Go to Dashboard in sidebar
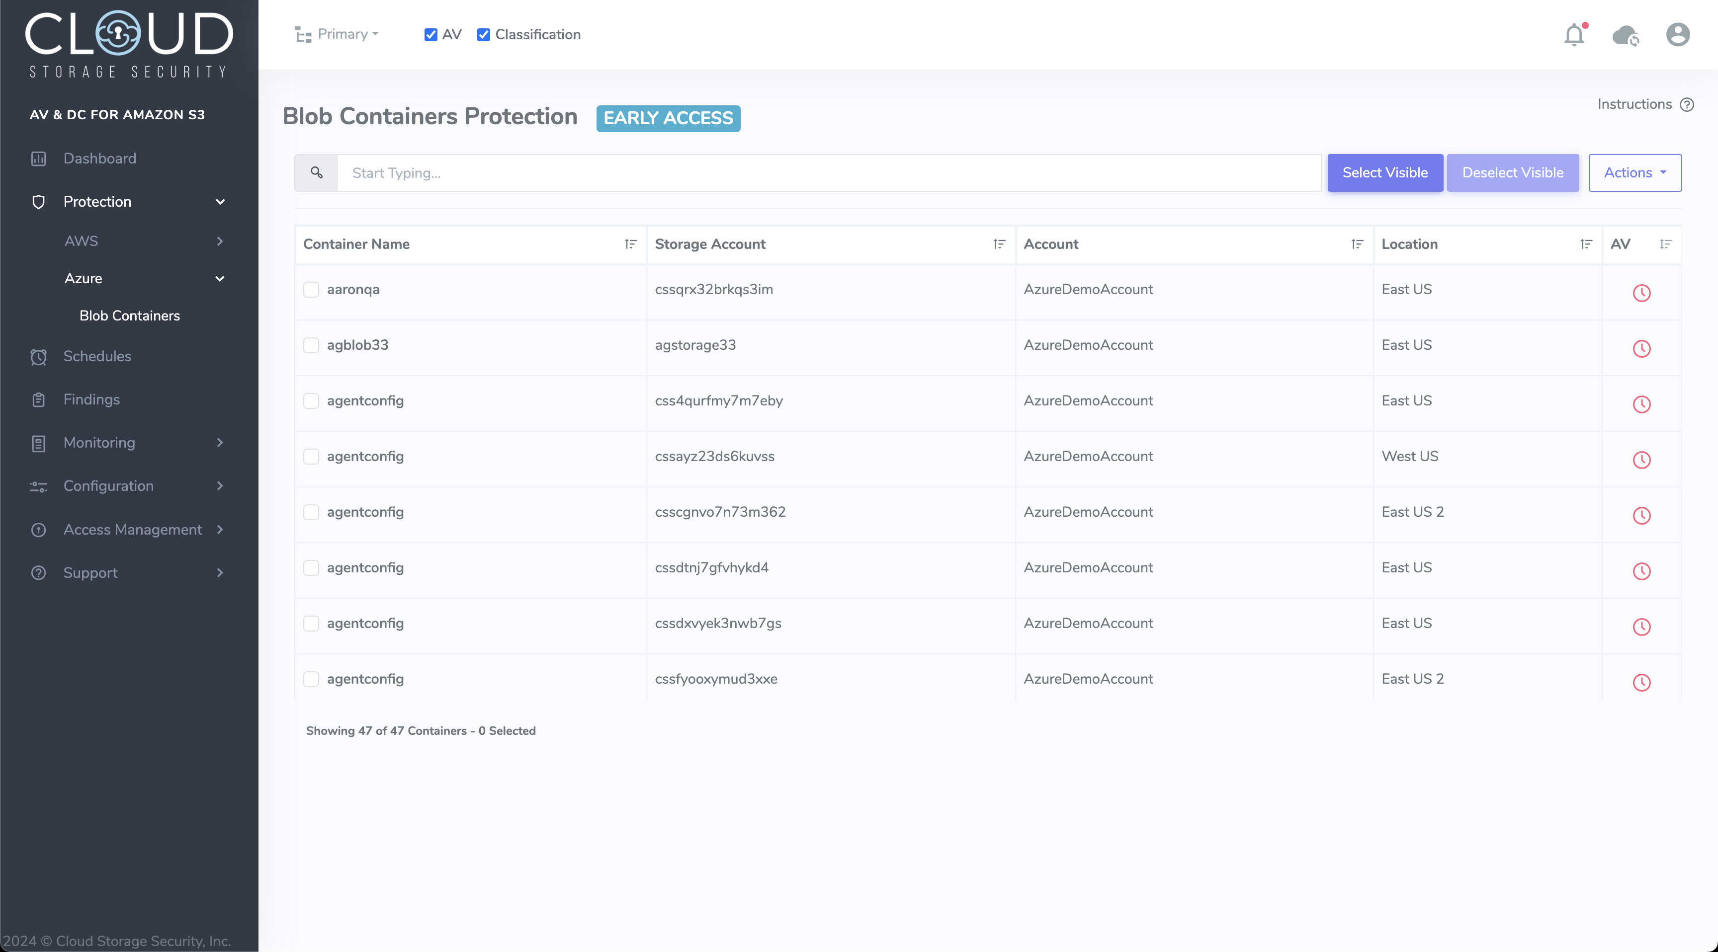 coord(100,159)
